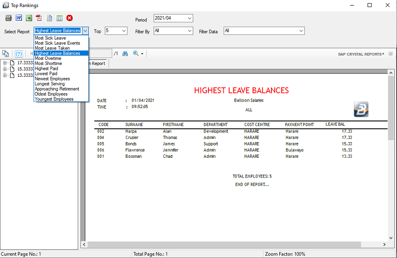Choose Most Sick Leave report
Viewport: 397px width, 258px height.
pos(61,38)
